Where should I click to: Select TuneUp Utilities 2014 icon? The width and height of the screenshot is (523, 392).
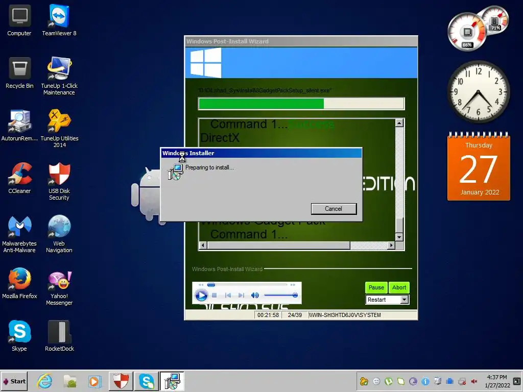(59, 129)
